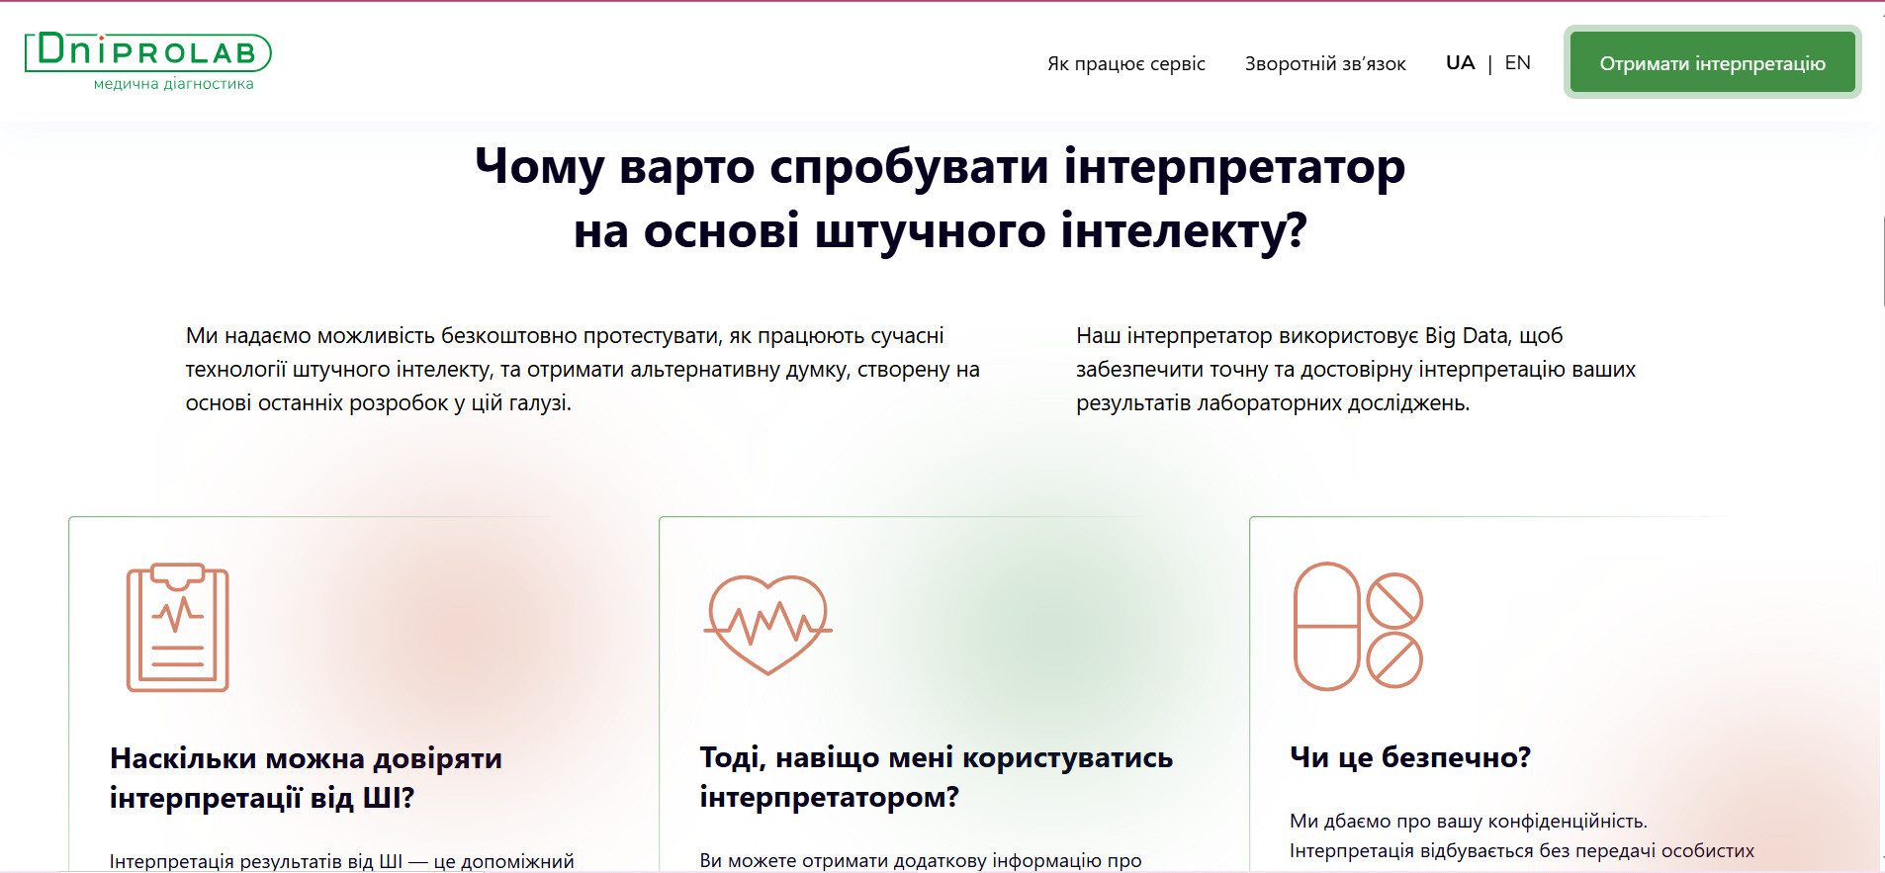Image resolution: width=1885 pixels, height=873 pixels.
Task: Click the 'медична діагностика' tagline under logo
Action: (173, 84)
